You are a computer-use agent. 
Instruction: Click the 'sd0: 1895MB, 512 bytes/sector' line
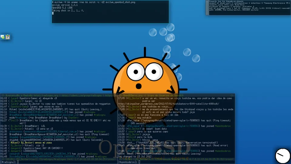(x=234, y=10)
